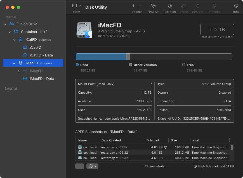Click snapshot icon in the 03:32 row
This screenshot has height=178, width=243.
[80, 158]
